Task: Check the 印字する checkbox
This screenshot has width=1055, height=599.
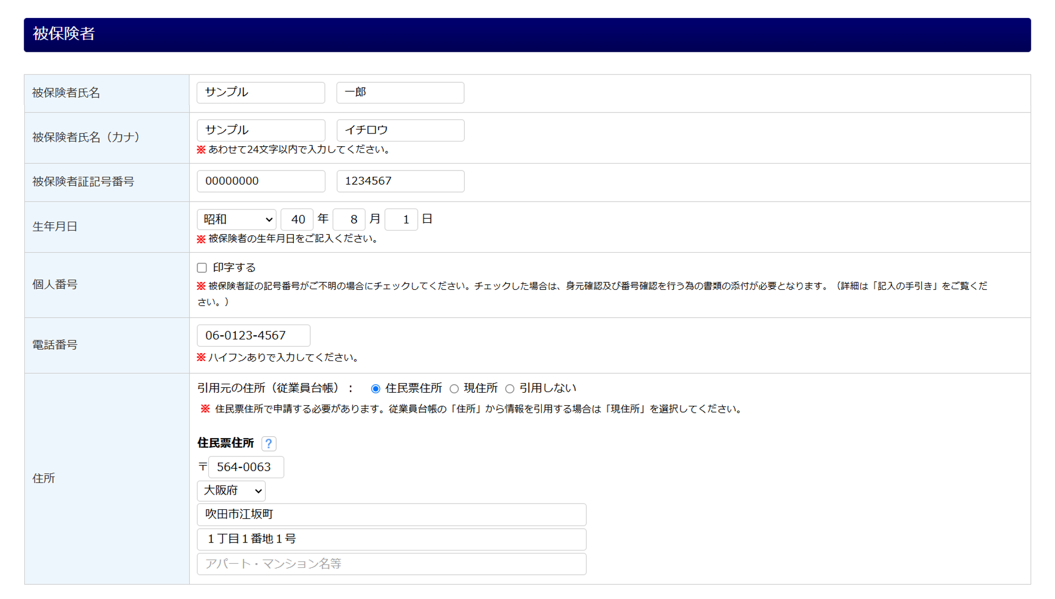Action: [202, 268]
